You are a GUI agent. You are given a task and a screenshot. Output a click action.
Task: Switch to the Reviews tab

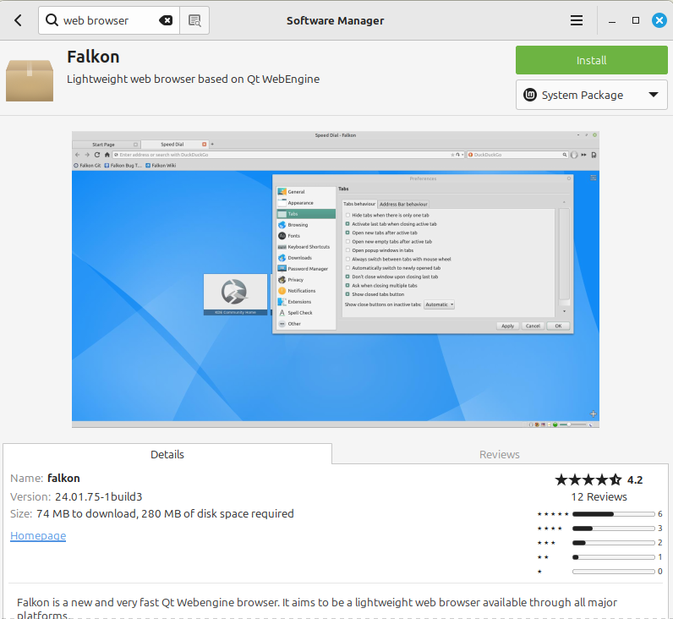(499, 454)
